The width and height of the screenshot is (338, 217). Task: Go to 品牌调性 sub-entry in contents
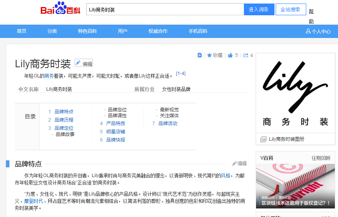coord(117,116)
